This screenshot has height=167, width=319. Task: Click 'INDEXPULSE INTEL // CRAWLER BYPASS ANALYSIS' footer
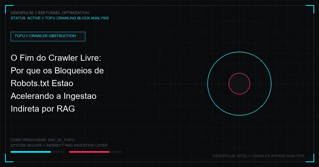pos(258,156)
